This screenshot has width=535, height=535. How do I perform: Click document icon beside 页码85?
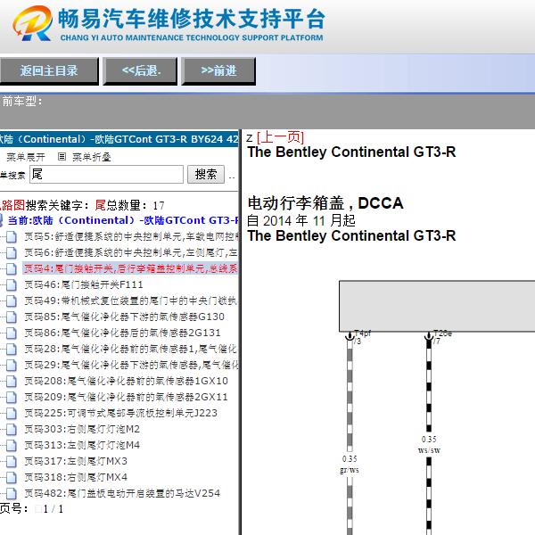[12, 317]
